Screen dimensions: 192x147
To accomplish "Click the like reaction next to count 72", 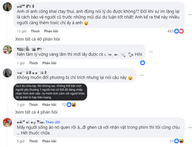I will [69, 105].
